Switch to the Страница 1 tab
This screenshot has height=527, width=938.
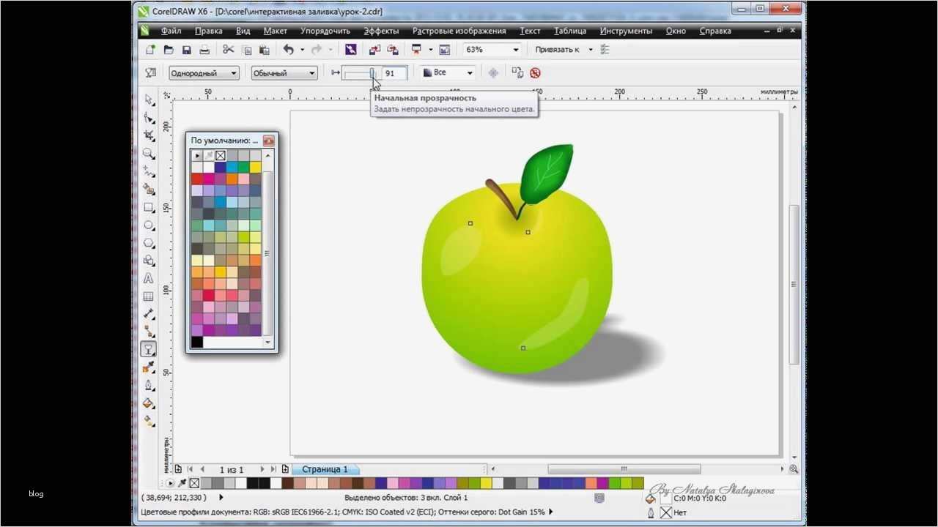(x=325, y=469)
